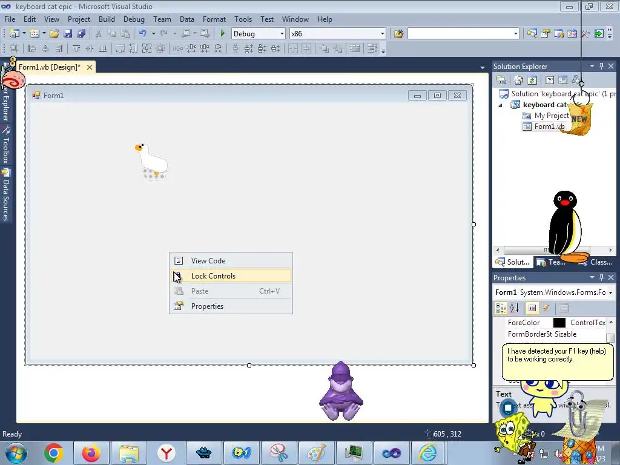Click the Open File folder icon
The image size is (620, 465).
[x=54, y=34]
